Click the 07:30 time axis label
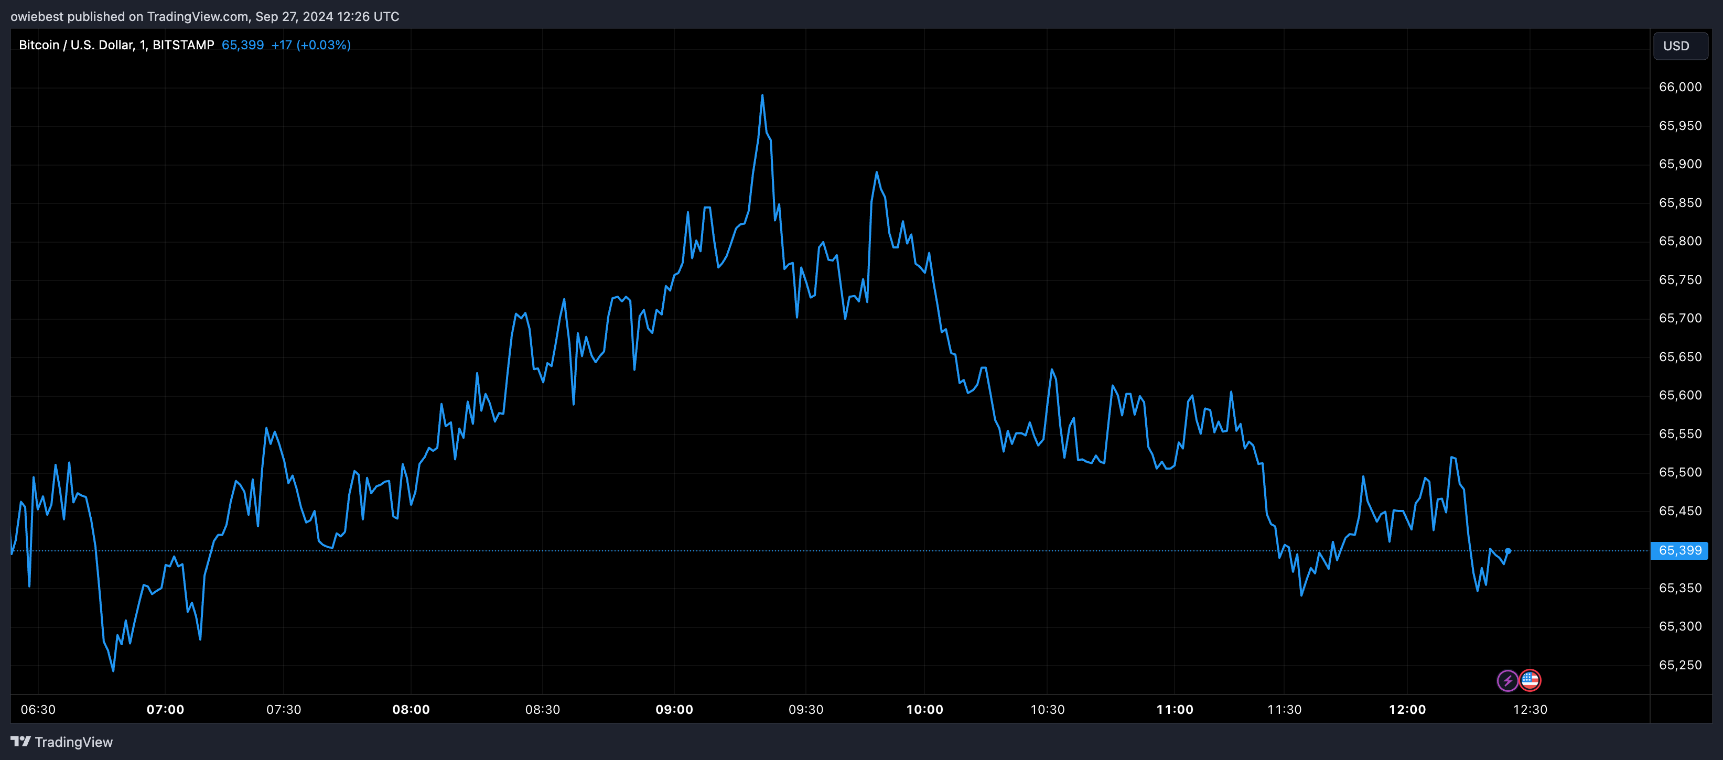 (x=284, y=709)
